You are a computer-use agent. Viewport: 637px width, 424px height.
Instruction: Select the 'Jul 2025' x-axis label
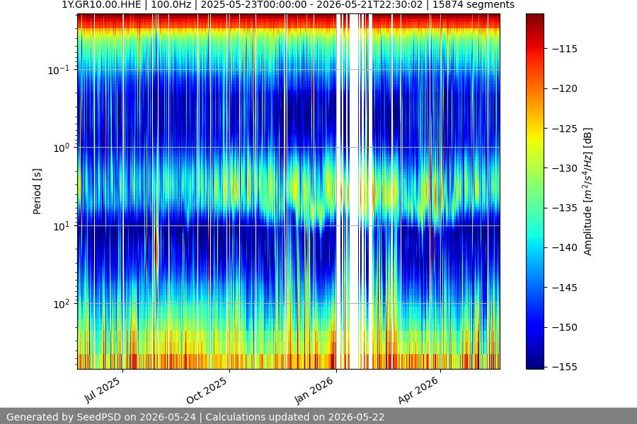(103, 390)
